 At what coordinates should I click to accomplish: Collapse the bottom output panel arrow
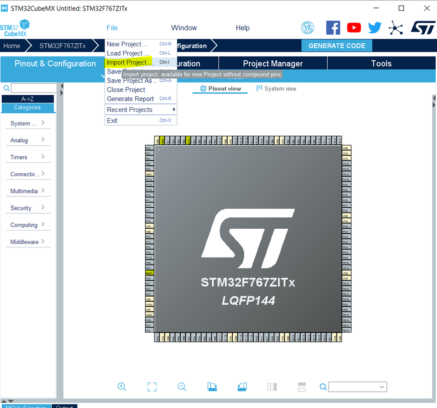click(x=11, y=401)
